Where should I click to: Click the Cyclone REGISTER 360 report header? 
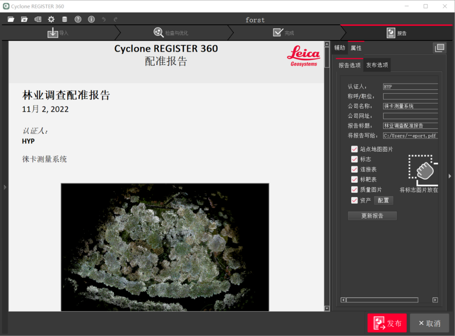click(166, 48)
